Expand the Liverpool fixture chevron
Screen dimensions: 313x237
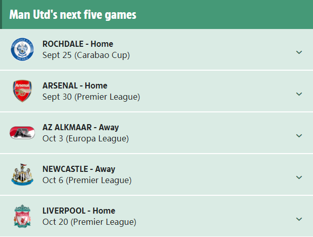[299, 219]
